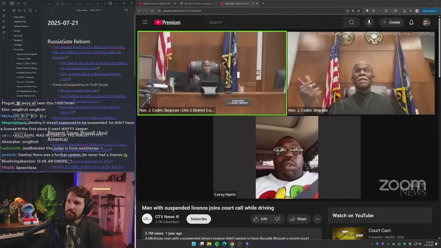Open the YouTube account avatar menu
Screen dimensions: 441x248
(427, 22)
